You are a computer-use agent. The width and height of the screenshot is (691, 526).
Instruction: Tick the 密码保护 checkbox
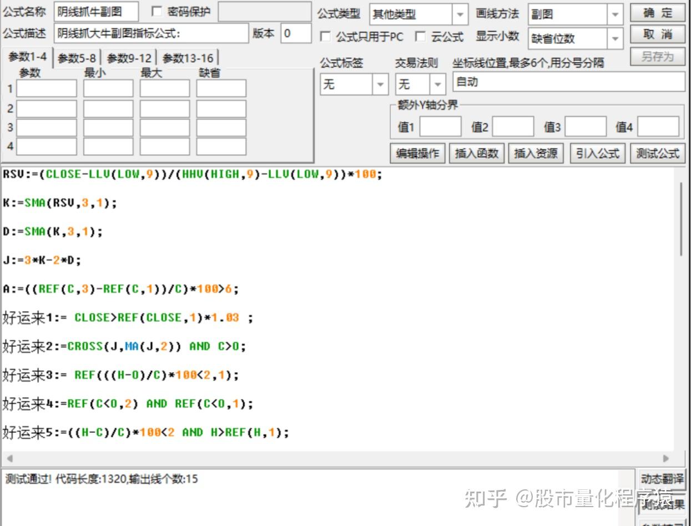click(157, 12)
